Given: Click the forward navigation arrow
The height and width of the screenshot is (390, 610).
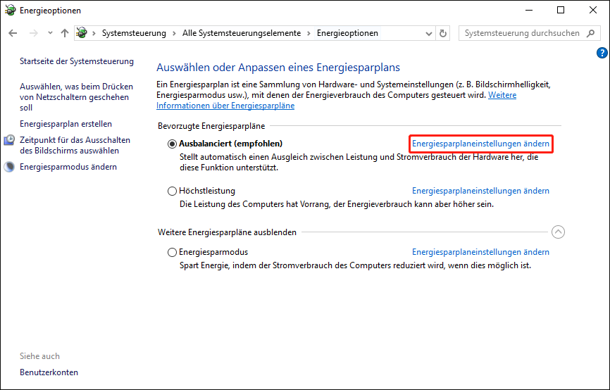Looking at the screenshot, I should point(34,33).
